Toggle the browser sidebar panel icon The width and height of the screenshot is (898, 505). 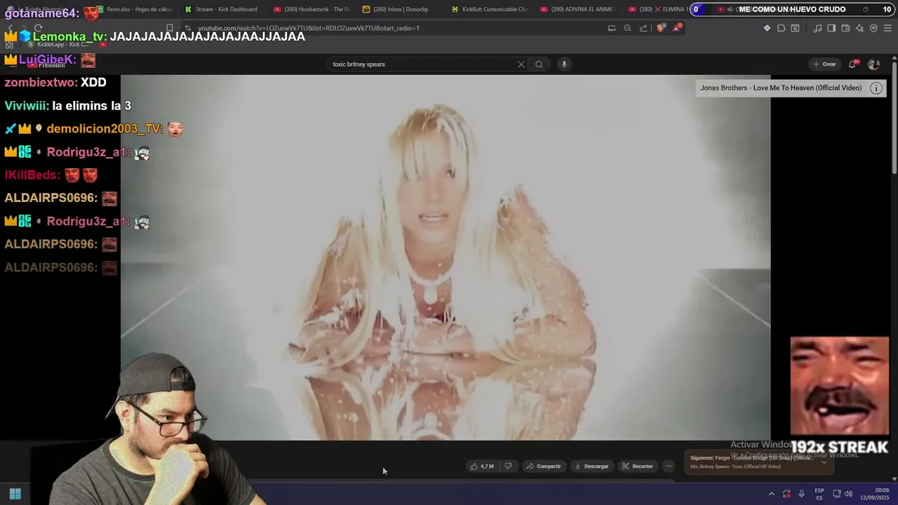[x=831, y=28]
